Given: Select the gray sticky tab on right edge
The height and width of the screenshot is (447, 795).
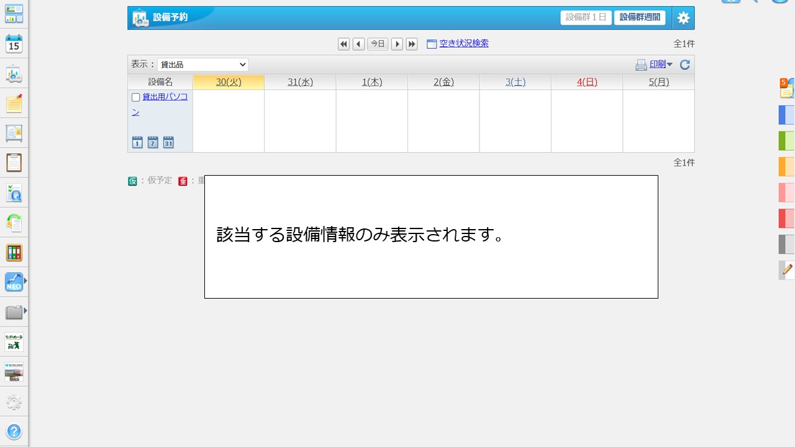Looking at the screenshot, I should (786, 245).
